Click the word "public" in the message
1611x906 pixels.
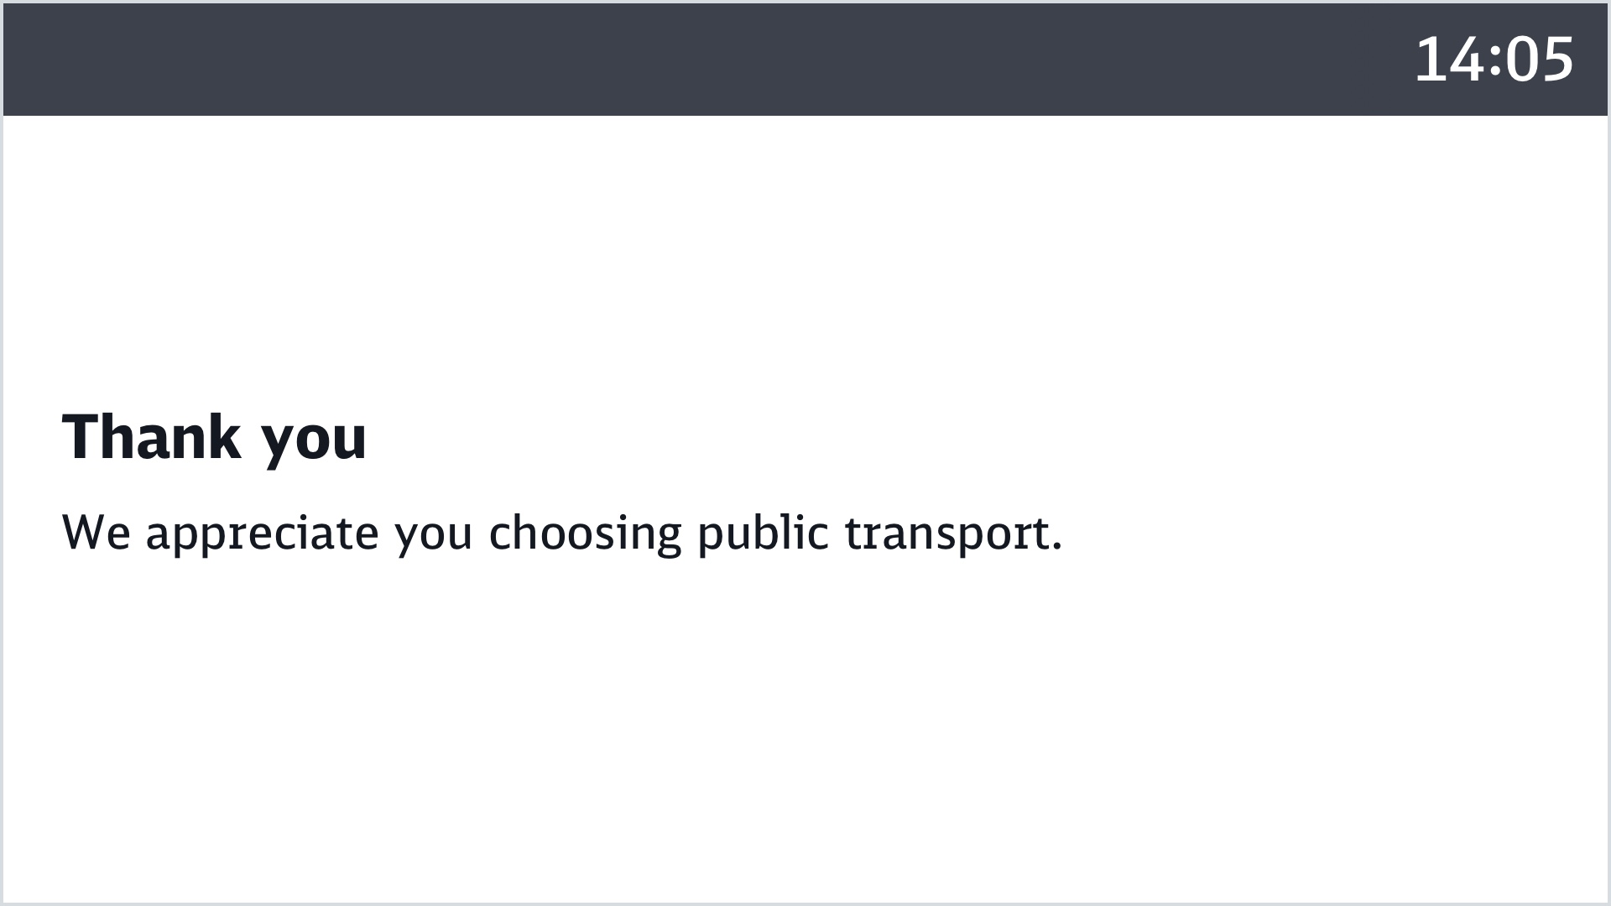763,534
